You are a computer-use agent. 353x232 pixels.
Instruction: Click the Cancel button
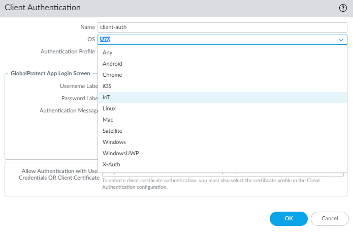330,218
